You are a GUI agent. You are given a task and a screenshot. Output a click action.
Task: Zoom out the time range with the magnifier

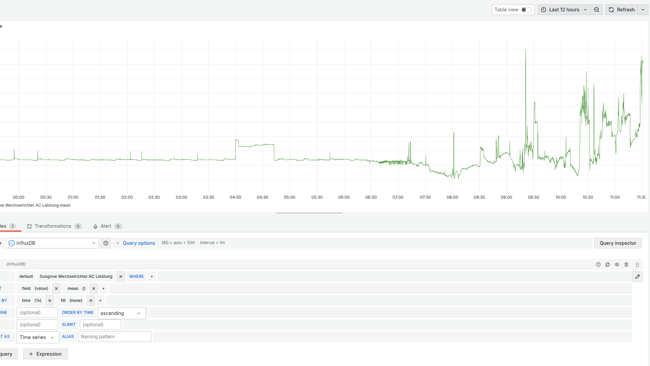pos(597,10)
